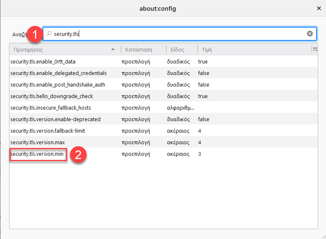Click the value 3 of security.tls.version.min
This screenshot has width=326, height=239.
[199, 154]
